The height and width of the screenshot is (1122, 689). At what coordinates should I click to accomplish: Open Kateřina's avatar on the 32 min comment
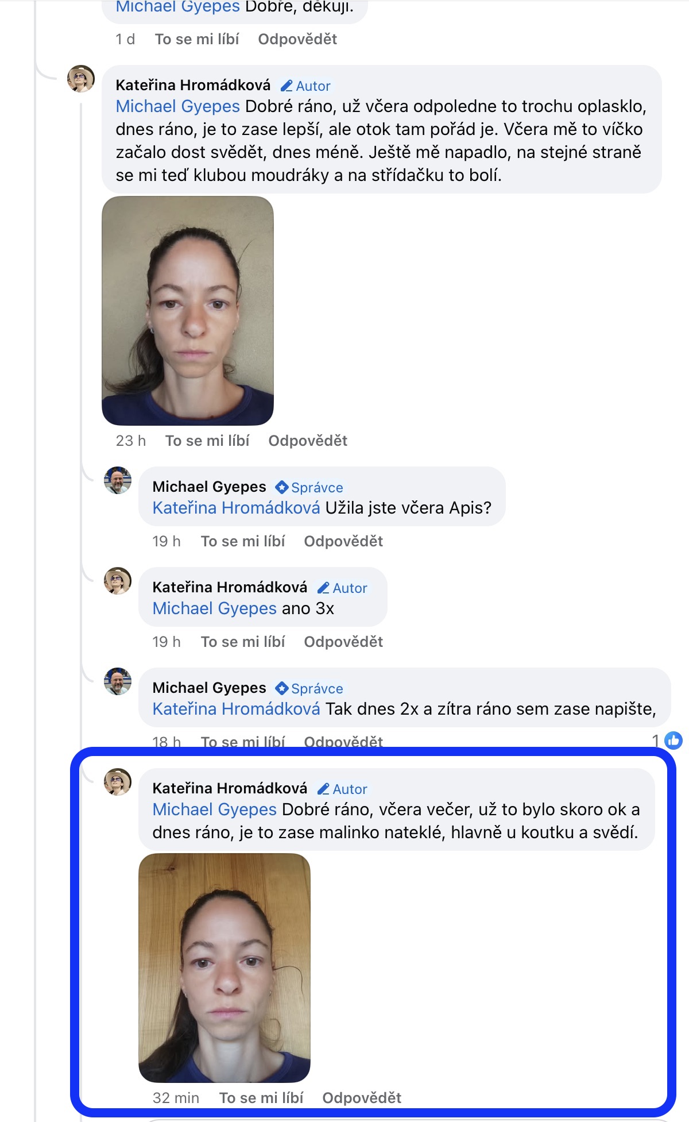coord(118,782)
